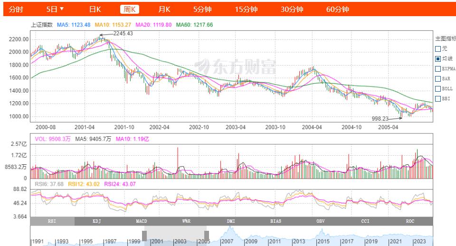Screen dimensions: 456x246
Task: Click the right handle of timeline range
Action: point(207,236)
